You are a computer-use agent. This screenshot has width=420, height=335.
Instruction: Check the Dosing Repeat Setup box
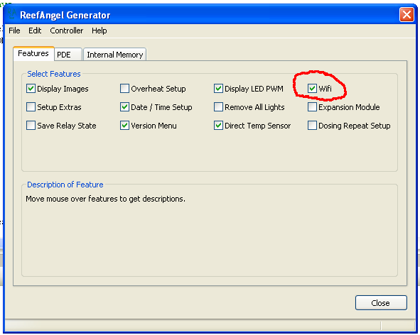pyautogui.click(x=312, y=125)
